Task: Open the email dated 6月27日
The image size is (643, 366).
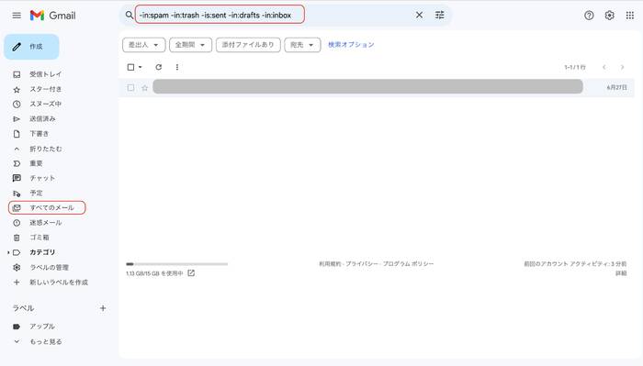Action: tap(377, 87)
